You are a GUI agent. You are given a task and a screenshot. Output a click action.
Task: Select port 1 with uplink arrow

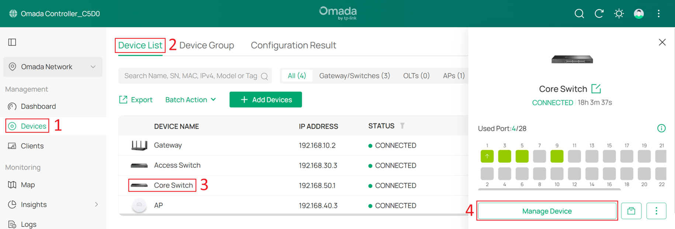coord(487,156)
